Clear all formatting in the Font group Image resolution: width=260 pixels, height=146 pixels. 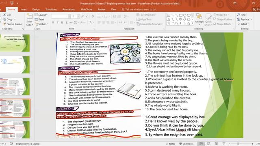(x=93, y=16)
